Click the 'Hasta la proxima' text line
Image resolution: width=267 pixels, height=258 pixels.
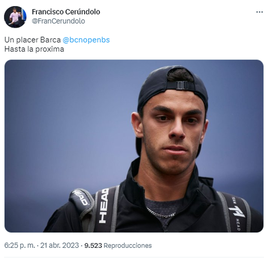[34, 49]
